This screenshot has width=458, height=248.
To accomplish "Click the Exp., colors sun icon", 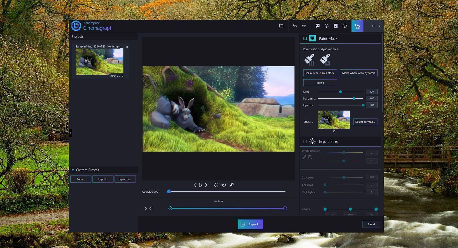I will (312, 141).
